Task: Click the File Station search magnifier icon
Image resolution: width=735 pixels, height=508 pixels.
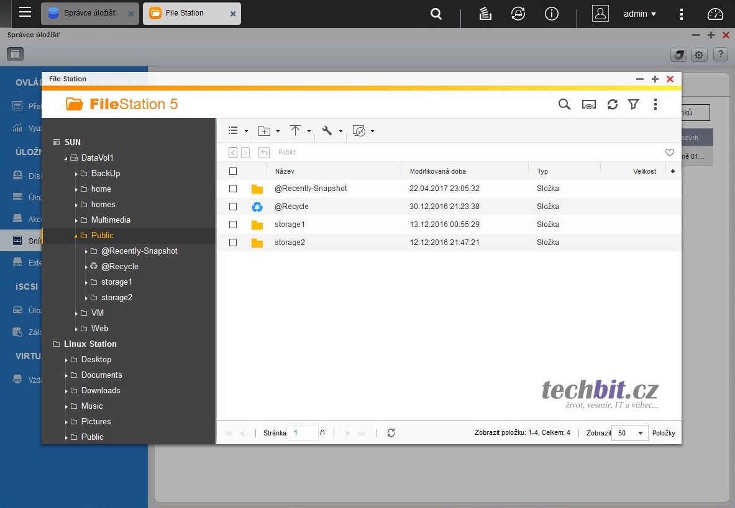Action: (564, 104)
